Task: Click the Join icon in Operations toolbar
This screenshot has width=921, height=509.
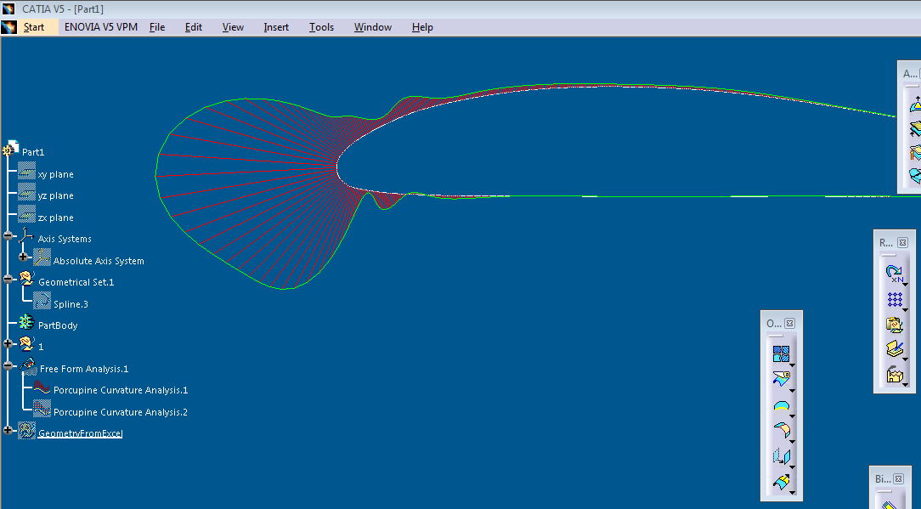Action: pos(781,353)
